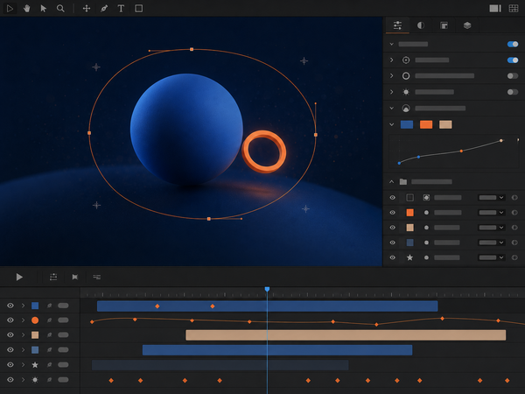Pick the tan swatch in properties panel
This screenshot has width=525, height=394.
445,124
